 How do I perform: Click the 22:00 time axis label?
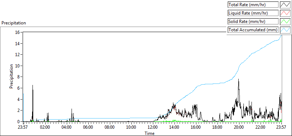(x=261, y=128)
